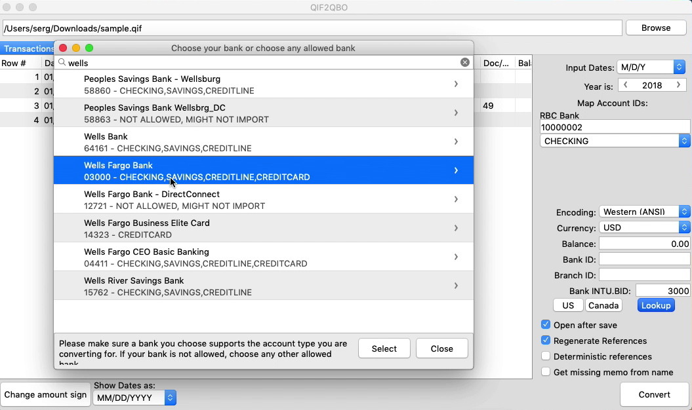The width and height of the screenshot is (692, 410).
Task: Confirm bank with the Select button
Action: pos(384,348)
